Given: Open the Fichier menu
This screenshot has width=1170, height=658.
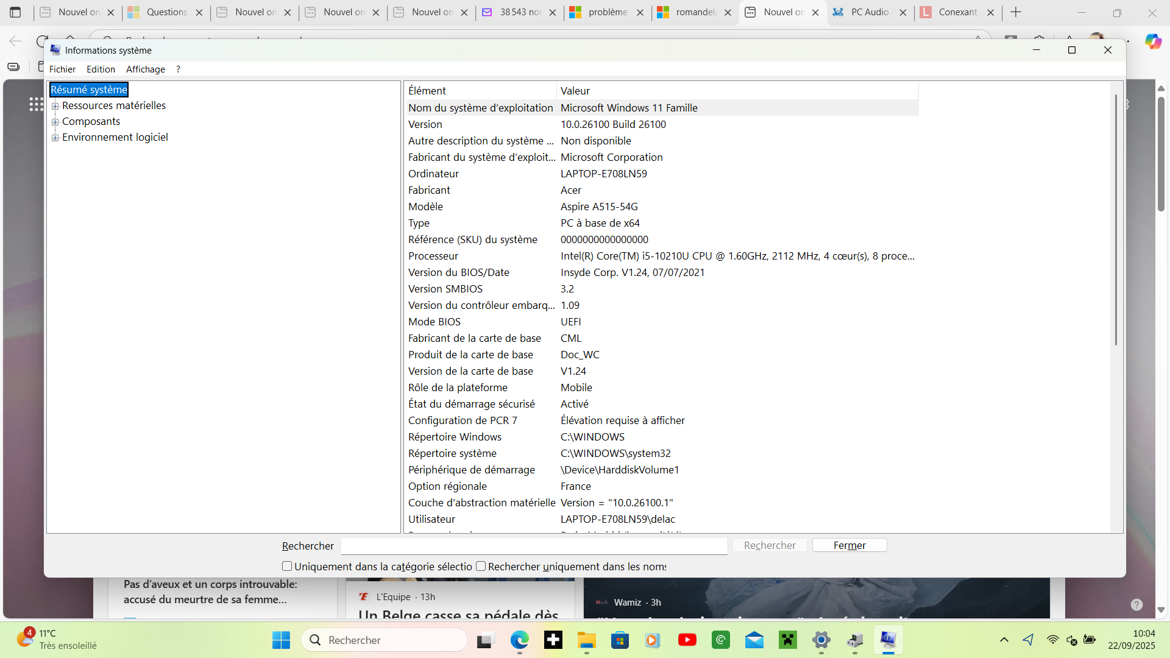Looking at the screenshot, I should 62,69.
